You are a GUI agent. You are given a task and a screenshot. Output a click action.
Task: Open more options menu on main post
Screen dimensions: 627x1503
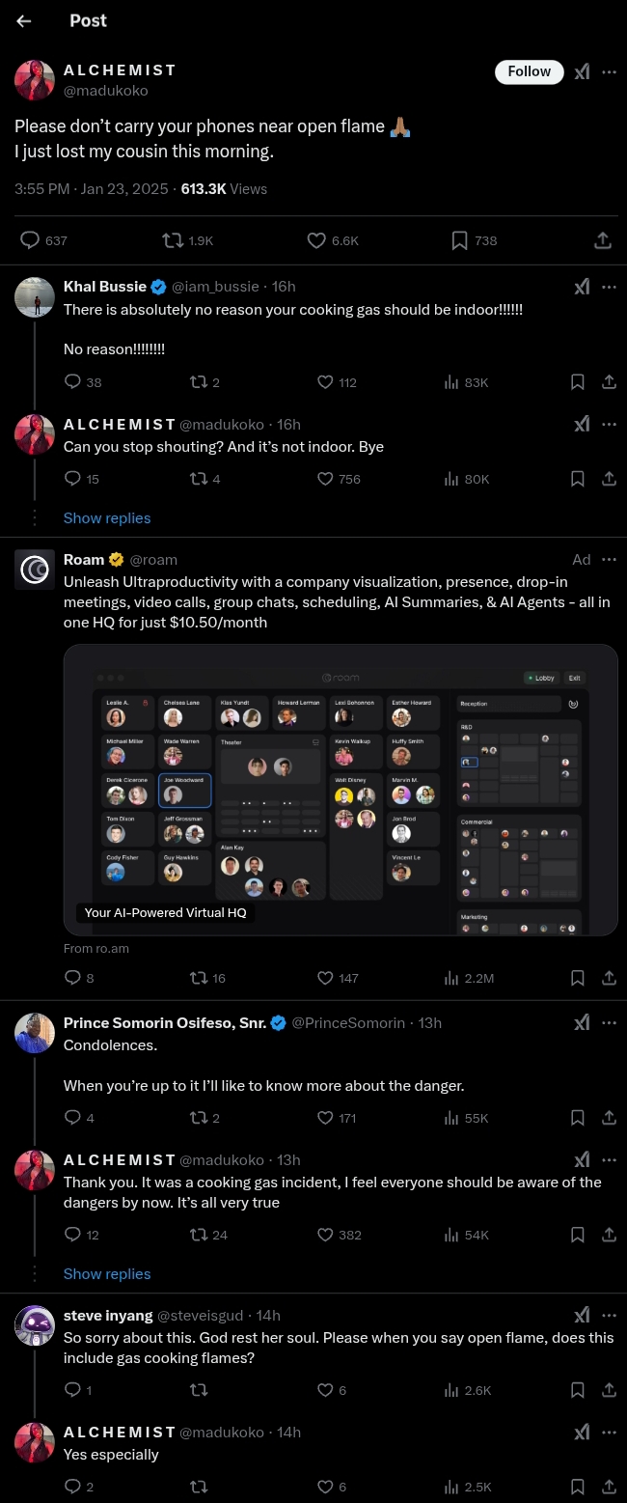coord(609,72)
